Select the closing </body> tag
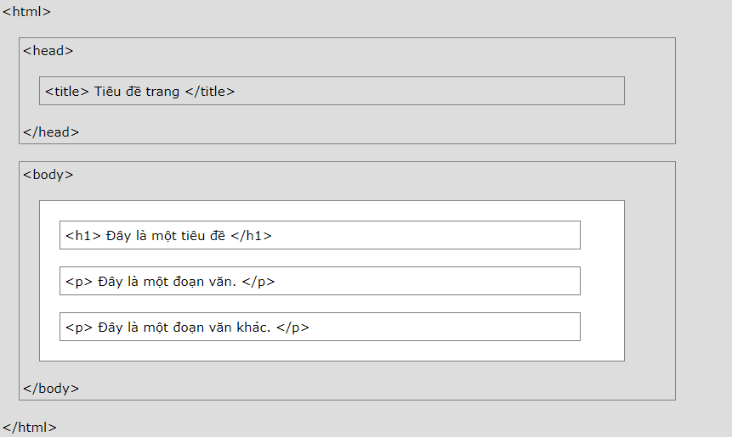The height and width of the screenshot is (437, 732). click(51, 389)
